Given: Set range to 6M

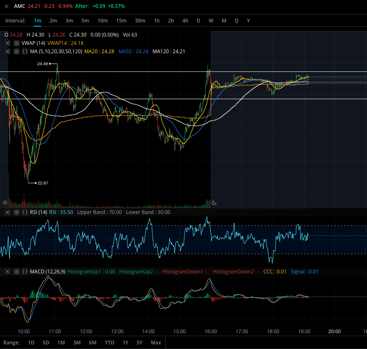Looking at the screenshot, I should pyautogui.click(x=93, y=343).
